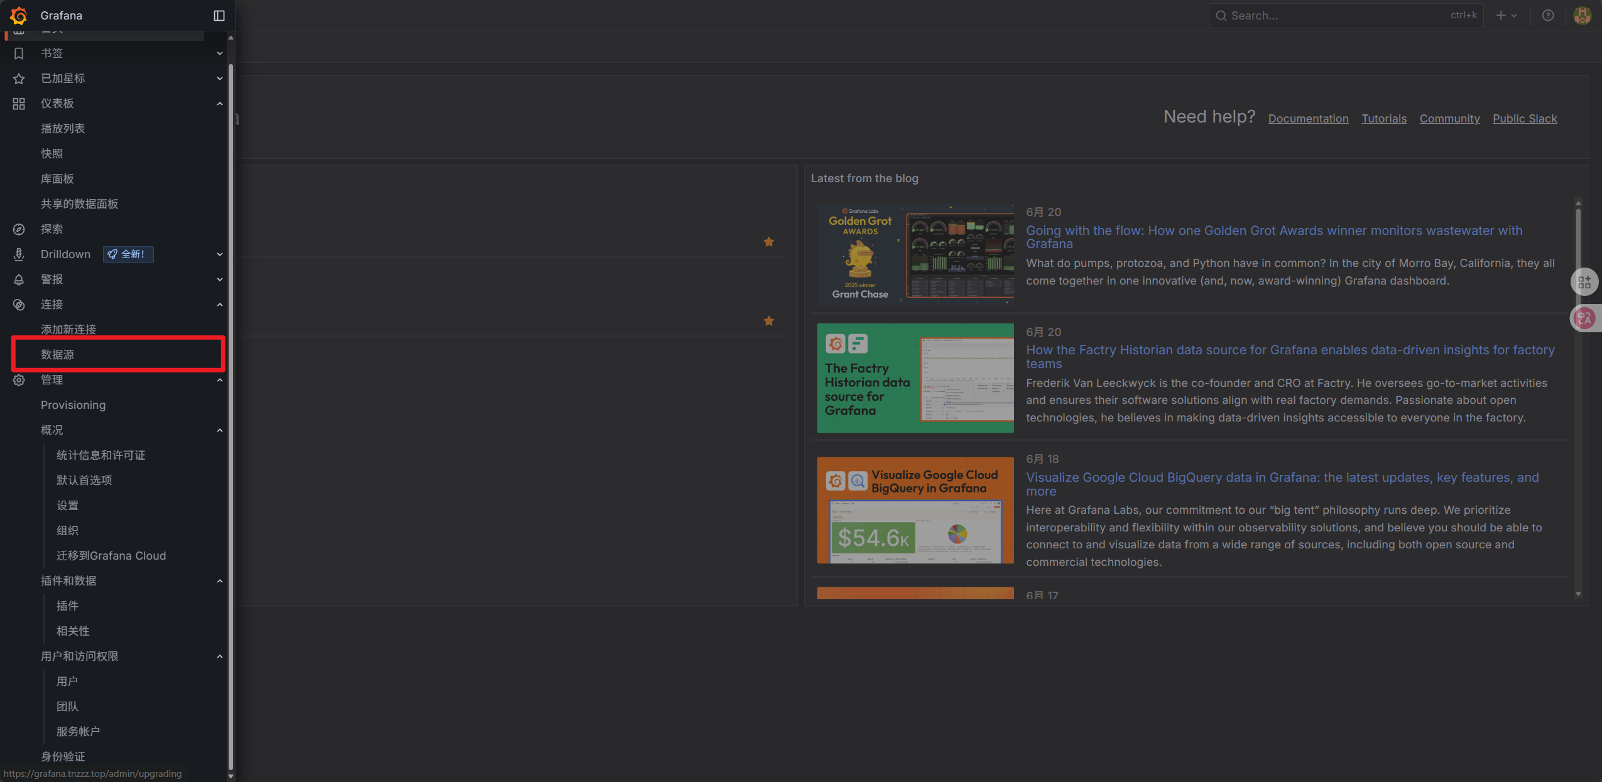This screenshot has height=782, width=1602.
Task: Click the connections plug icon
Action: [x=19, y=305]
